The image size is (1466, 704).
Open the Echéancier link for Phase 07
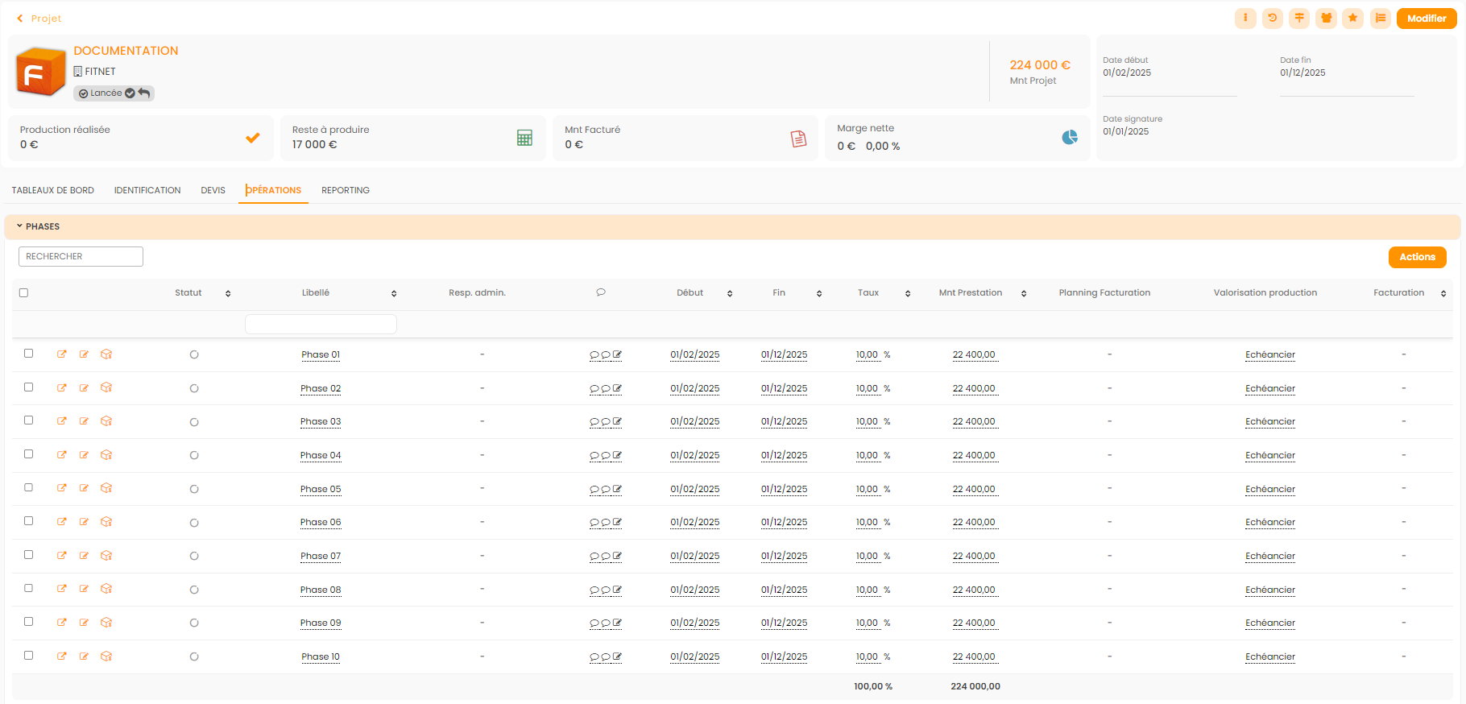[1269, 557]
